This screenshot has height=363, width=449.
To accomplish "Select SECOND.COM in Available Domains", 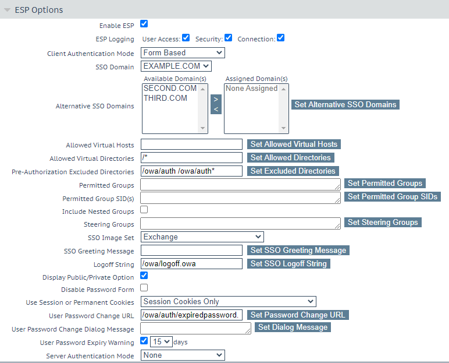I will pyautogui.click(x=170, y=89).
